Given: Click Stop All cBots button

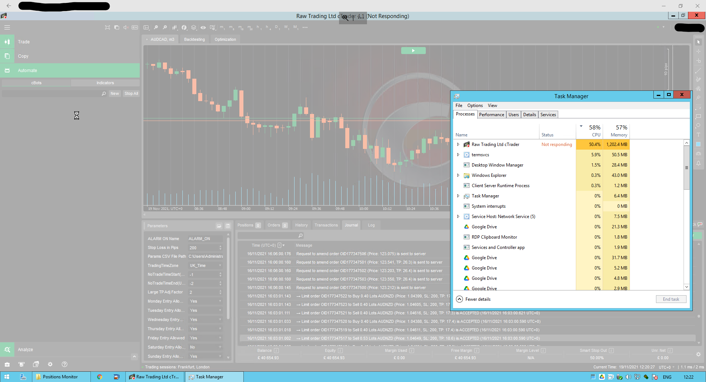Looking at the screenshot, I should [x=131, y=93].
